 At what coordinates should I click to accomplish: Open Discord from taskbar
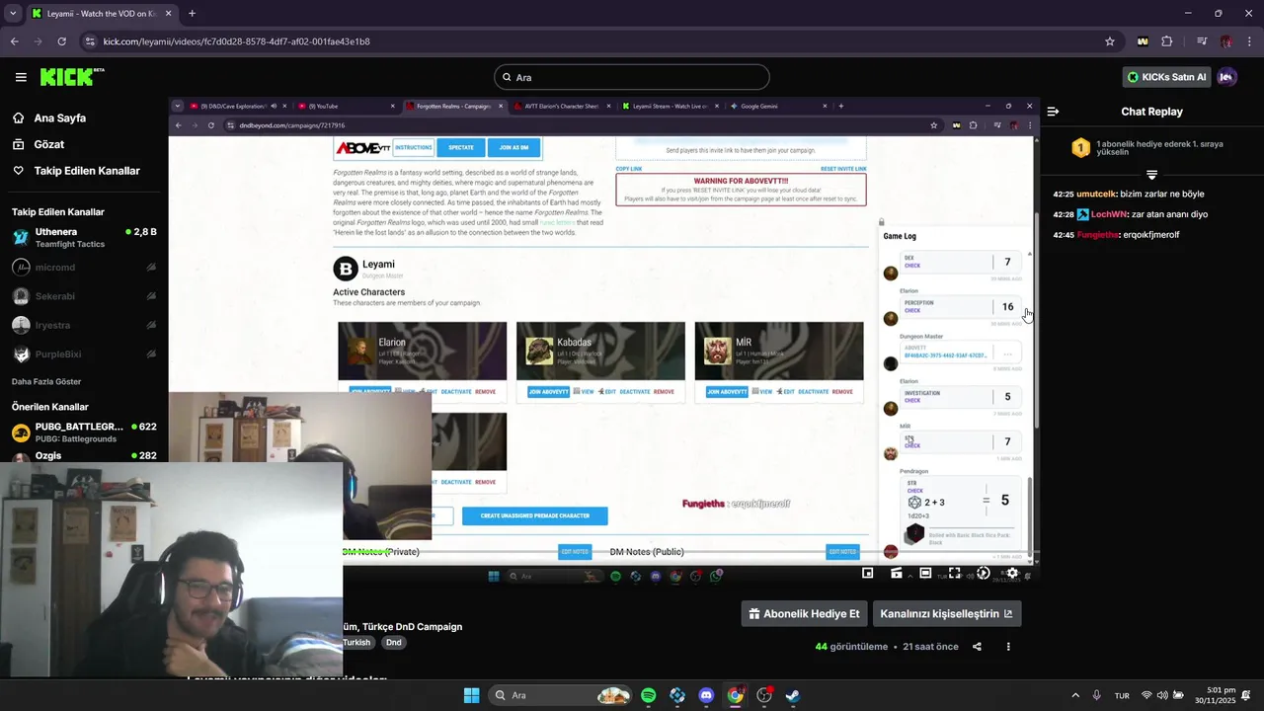[706, 695]
